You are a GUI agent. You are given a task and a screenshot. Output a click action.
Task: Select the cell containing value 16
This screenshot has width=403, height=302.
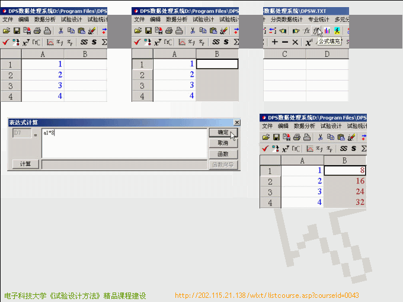click(x=345, y=181)
